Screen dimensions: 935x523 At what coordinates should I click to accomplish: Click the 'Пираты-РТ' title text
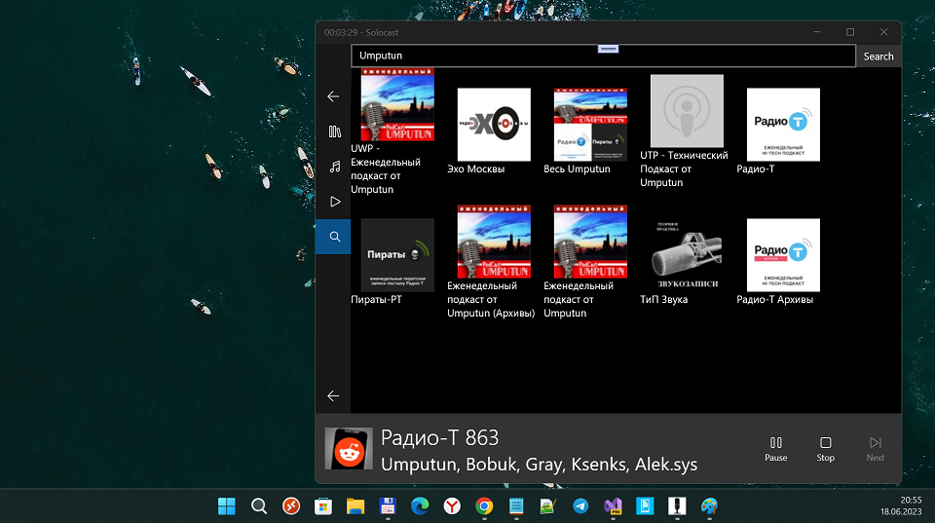tap(376, 299)
